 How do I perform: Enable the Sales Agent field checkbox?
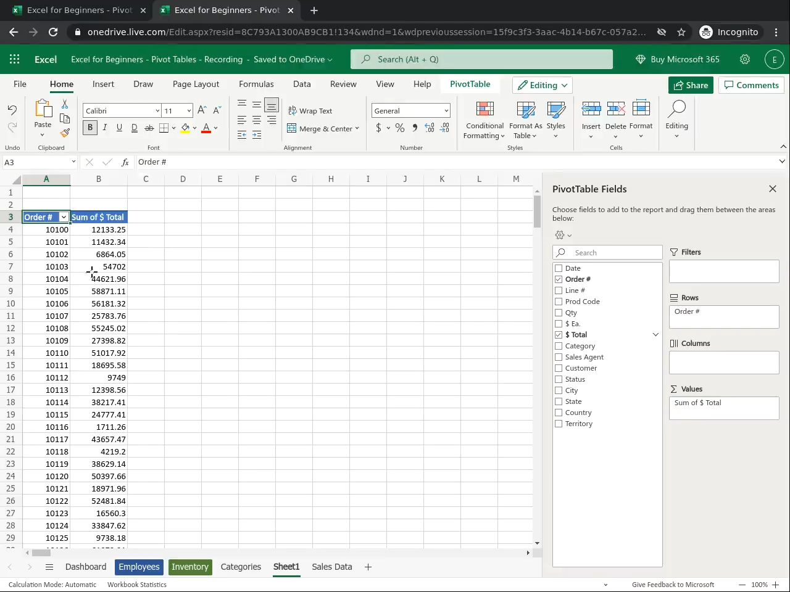pos(559,357)
